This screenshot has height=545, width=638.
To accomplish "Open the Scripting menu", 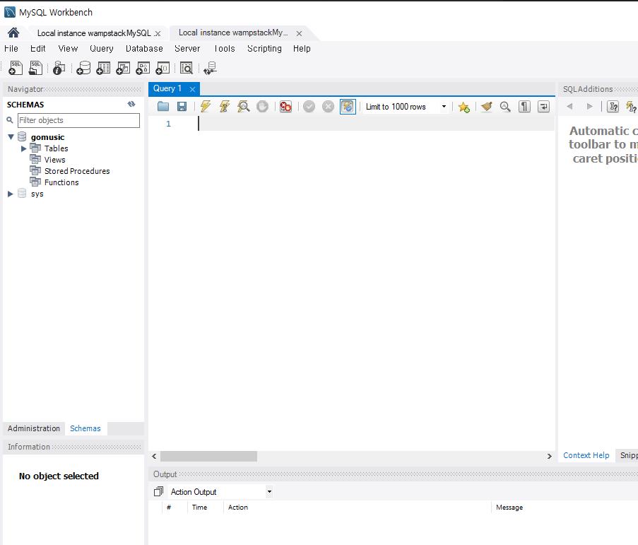I will point(264,49).
